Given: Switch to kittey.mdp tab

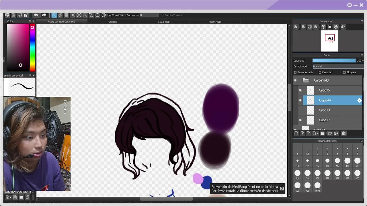Looking at the screenshot, I should click(x=215, y=22).
